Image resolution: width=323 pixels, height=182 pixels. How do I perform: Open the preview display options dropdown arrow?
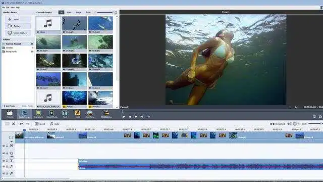[x=298, y=124]
